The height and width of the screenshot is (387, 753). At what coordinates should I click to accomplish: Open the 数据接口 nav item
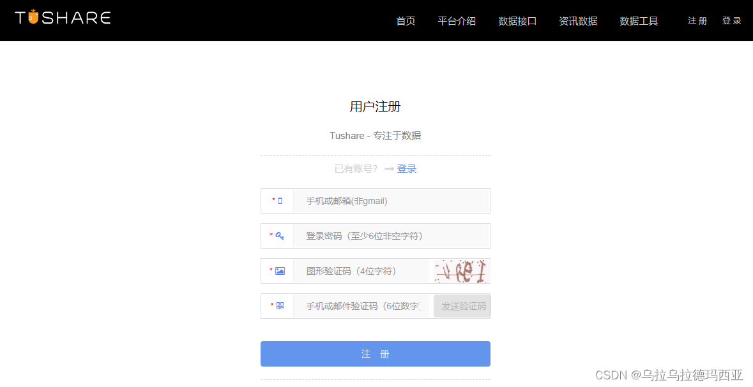tap(517, 21)
